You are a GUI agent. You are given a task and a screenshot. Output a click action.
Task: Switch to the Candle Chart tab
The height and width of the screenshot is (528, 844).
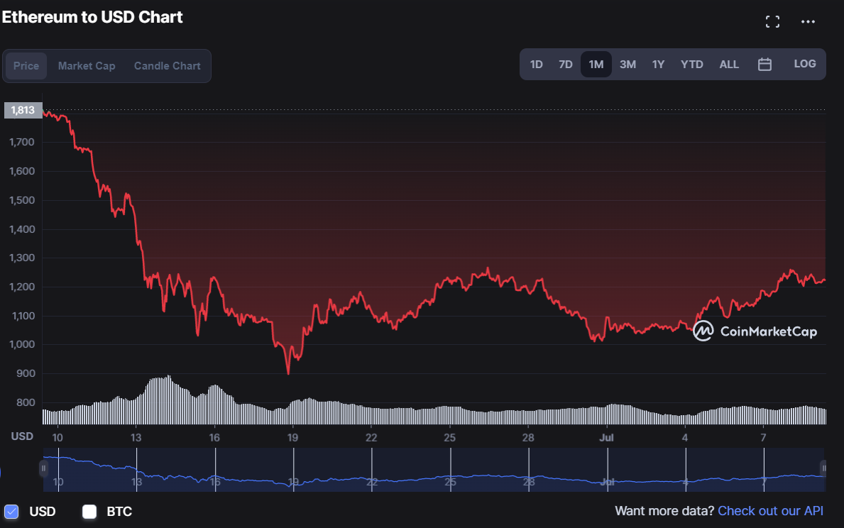point(167,66)
